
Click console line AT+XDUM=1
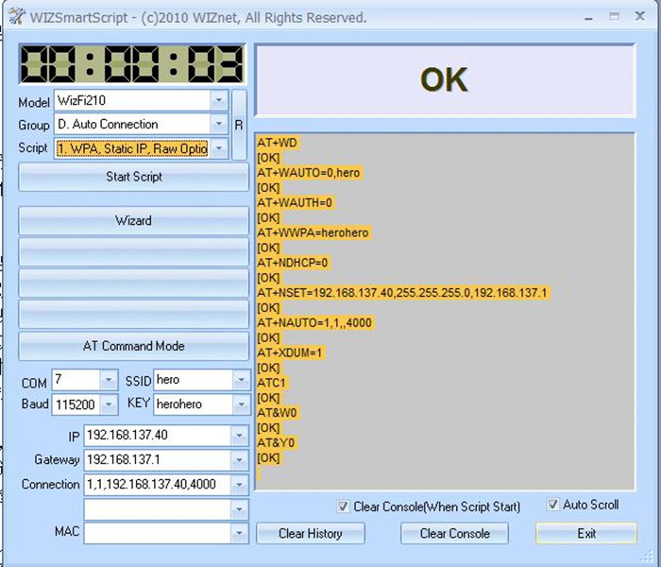coord(290,352)
